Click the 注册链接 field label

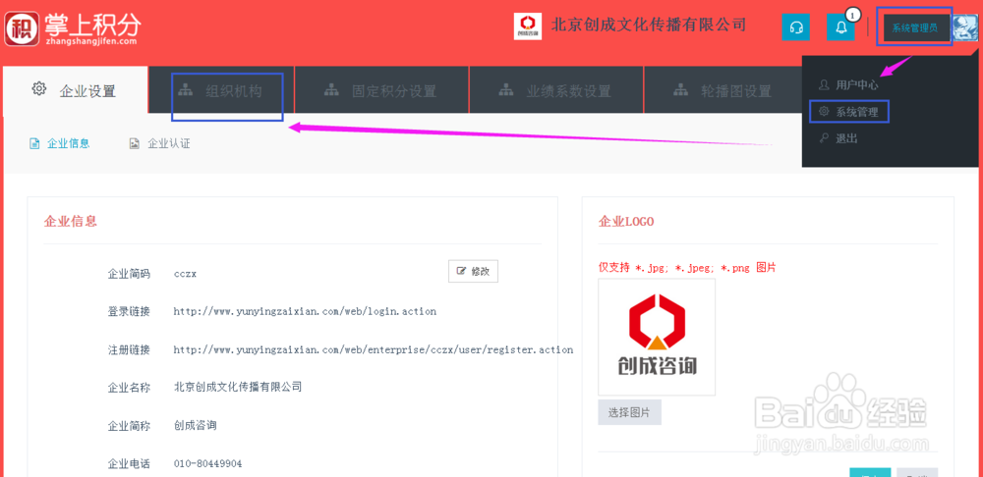point(129,350)
